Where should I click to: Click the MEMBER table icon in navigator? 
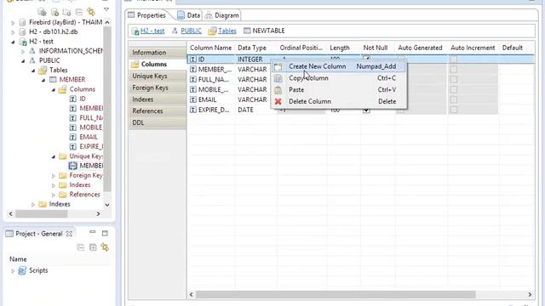tap(53, 79)
